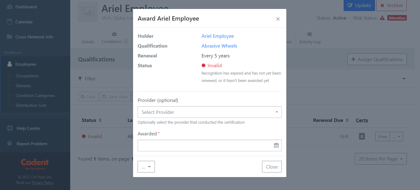Click the Help Centre lifebuoy icon
The image size is (420, 190).
pyautogui.click(x=10, y=128)
